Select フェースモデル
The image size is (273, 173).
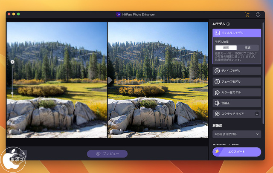[x=237, y=81]
